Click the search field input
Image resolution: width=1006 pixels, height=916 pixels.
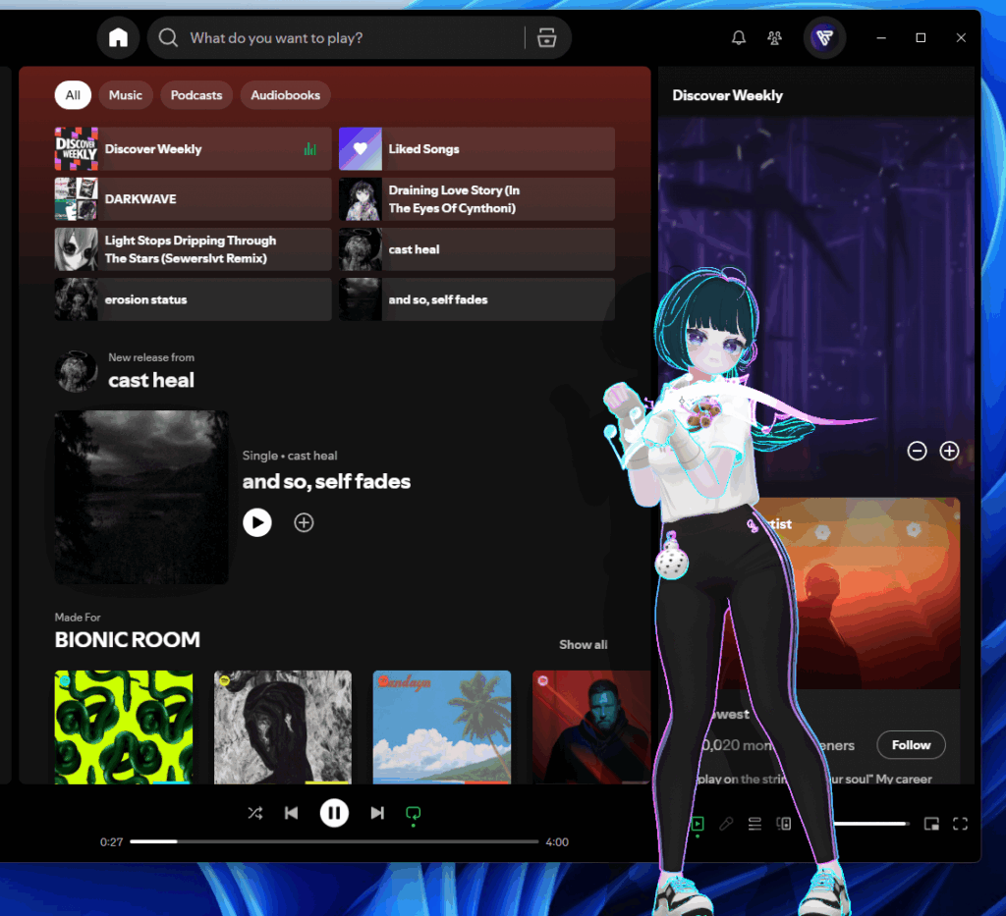[x=344, y=38]
